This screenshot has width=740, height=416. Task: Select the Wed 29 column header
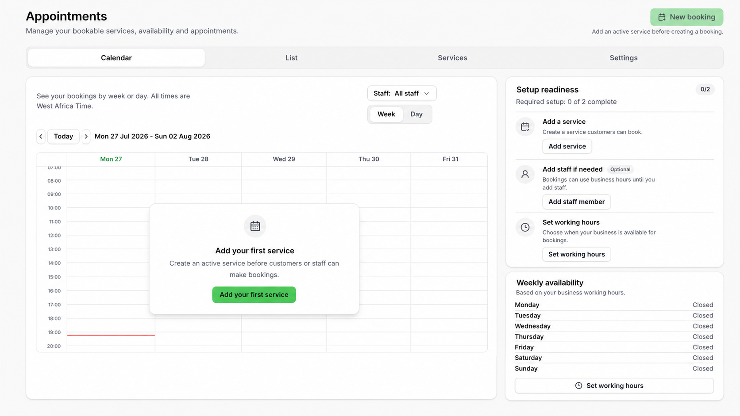point(284,159)
